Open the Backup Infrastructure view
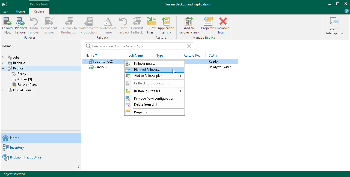The height and width of the screenshot is (177, 350). 40,157
